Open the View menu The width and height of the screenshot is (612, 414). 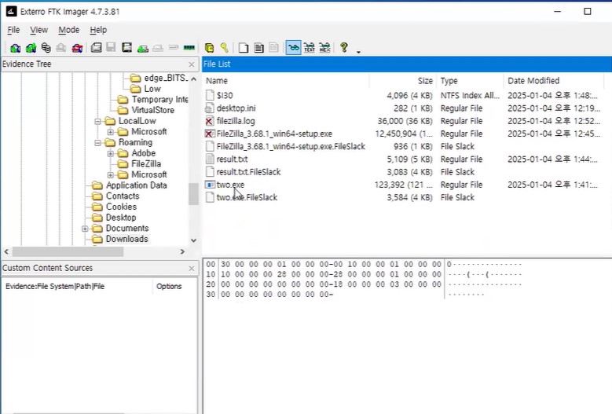pos(39,30)
